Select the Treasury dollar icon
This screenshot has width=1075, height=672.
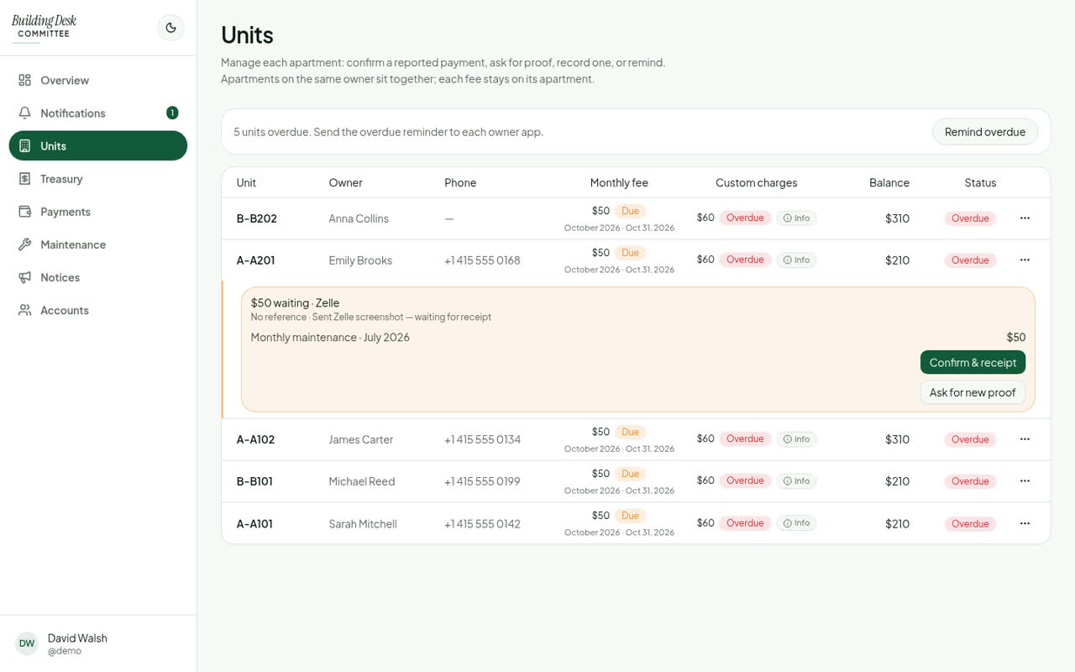[x=25, y=179]
